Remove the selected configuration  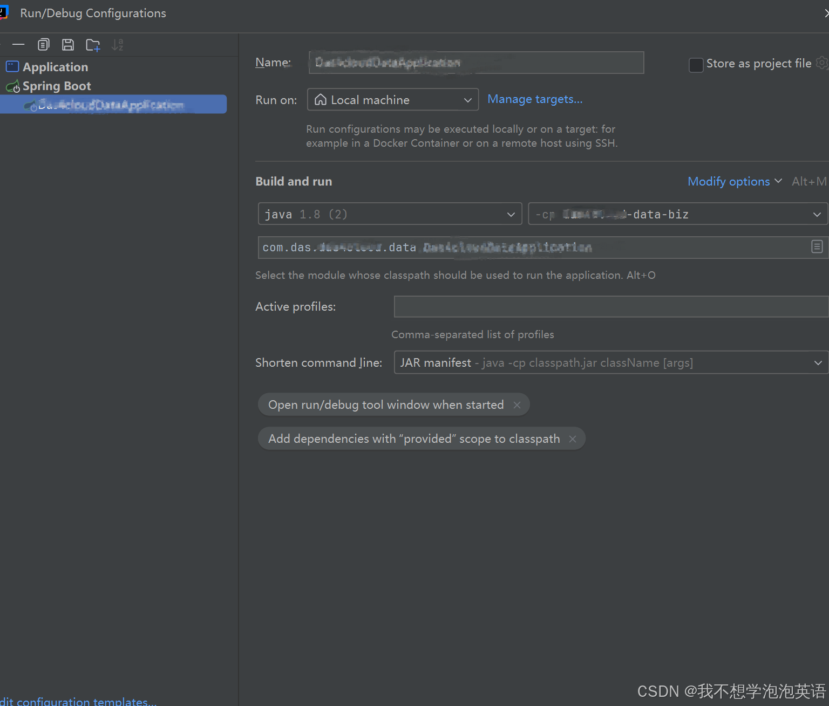(18, 45)
